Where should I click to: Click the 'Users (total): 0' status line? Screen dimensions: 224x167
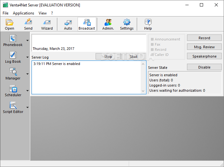pyautogui.click(x=161, y=80)
